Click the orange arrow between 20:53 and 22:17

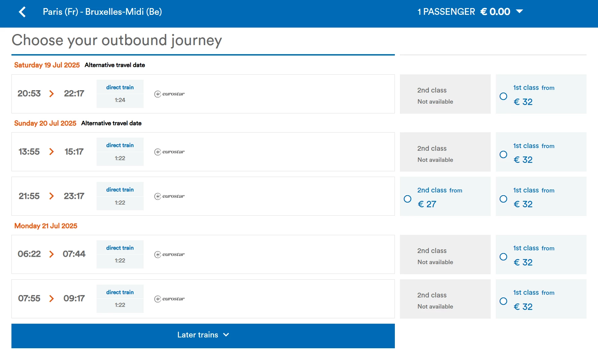51,94
